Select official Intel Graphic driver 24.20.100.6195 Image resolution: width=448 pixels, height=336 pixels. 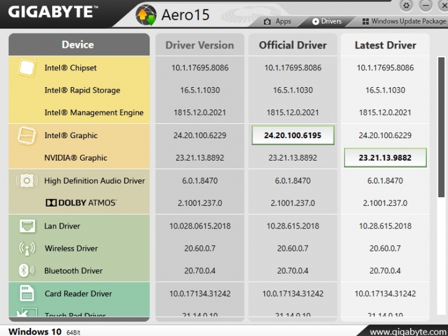(x=293, y=135)
